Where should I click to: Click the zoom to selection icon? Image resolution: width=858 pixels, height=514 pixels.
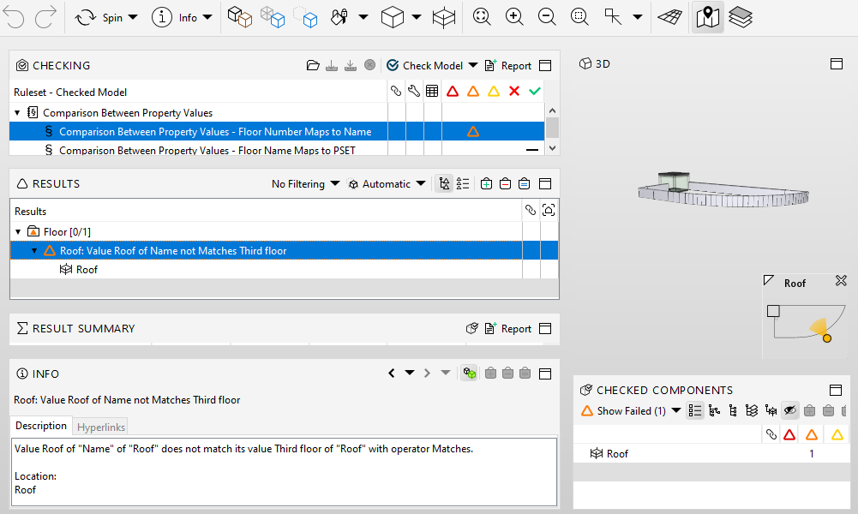579,17
